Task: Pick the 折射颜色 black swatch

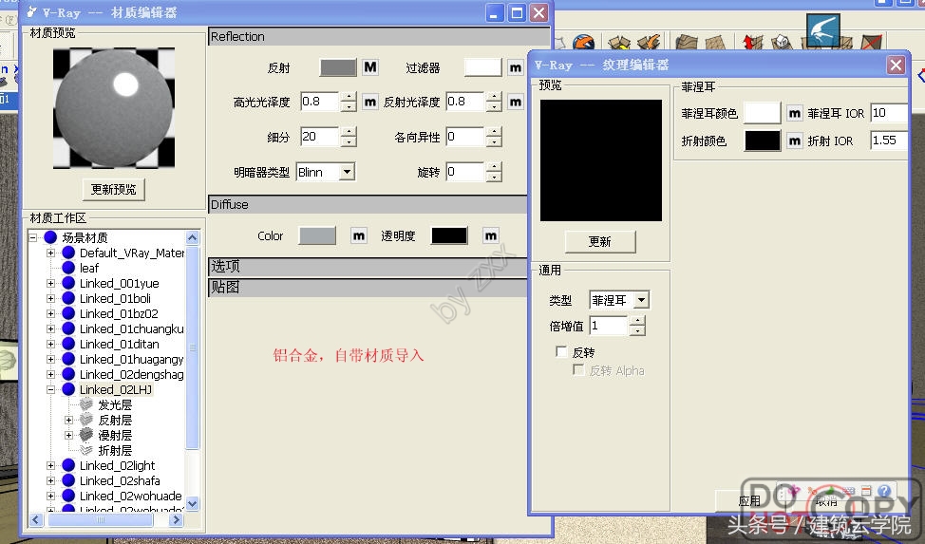Action: click(x=763, y=141)
